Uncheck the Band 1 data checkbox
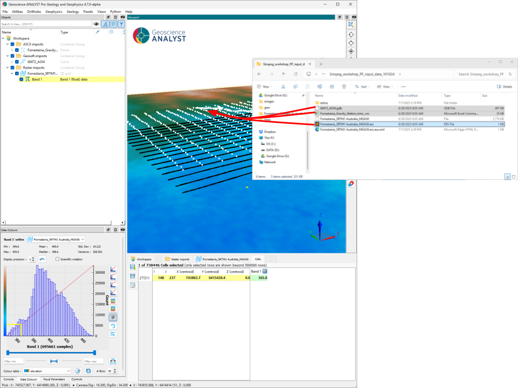Viewport: 518px width, 388px height. [x=22, y=79]
